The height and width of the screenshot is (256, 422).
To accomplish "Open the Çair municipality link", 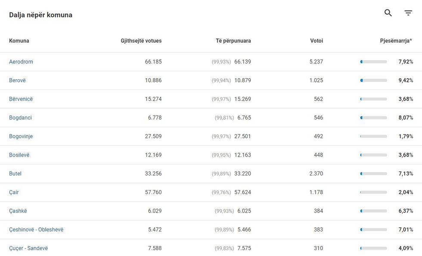I will 14,192.
